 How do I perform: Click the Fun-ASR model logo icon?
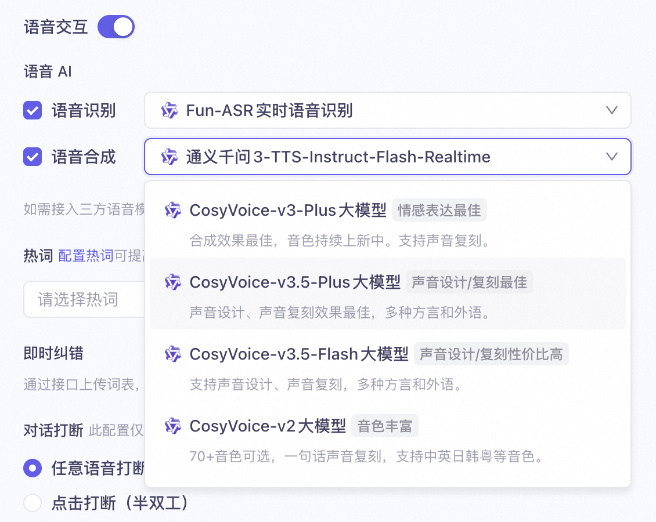click(169, 110)
